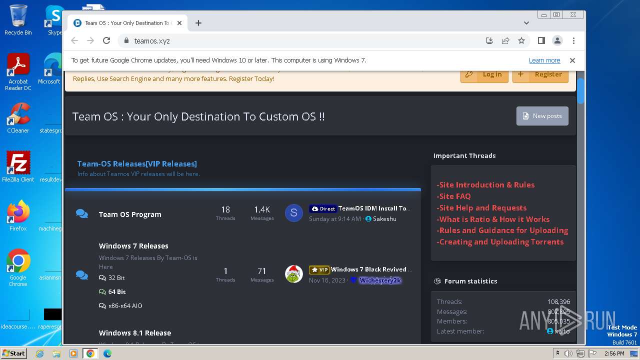The image size is (640, 360).
Task: View latest member xaito profile
Action: [x=562, y=331]
